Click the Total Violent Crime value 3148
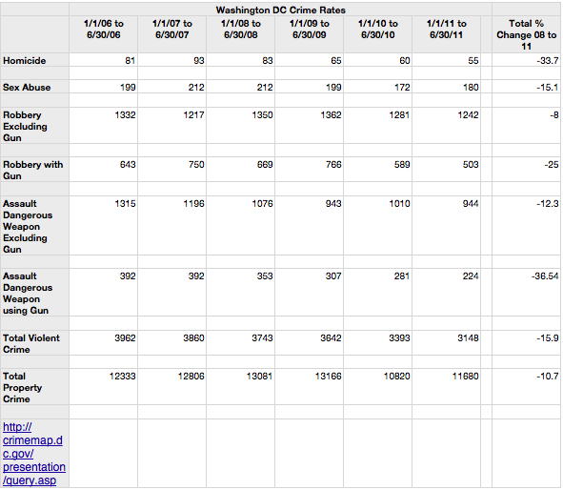Screen dimensions: 563x490 pos(468,338)
